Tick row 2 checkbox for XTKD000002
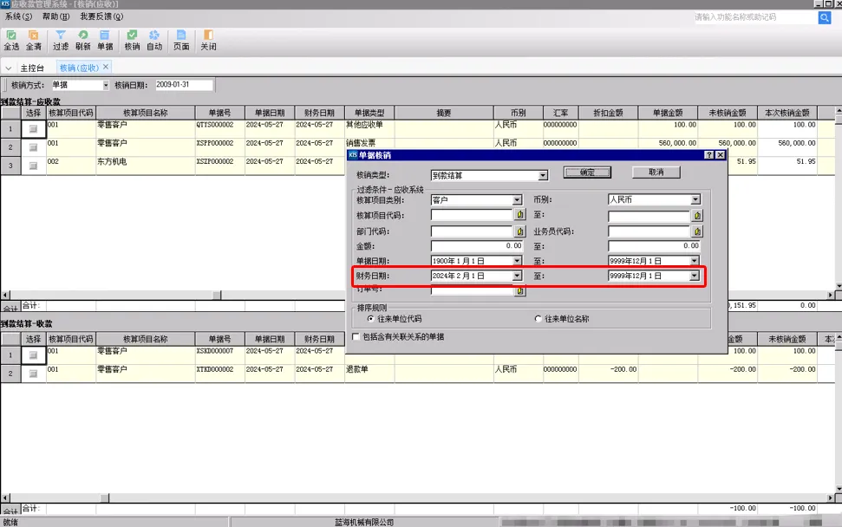842x527 pixels. [x=33, y=374]
